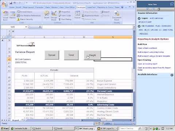Open the Insert controls dropdown
The image size is (175, 131).
47,15
